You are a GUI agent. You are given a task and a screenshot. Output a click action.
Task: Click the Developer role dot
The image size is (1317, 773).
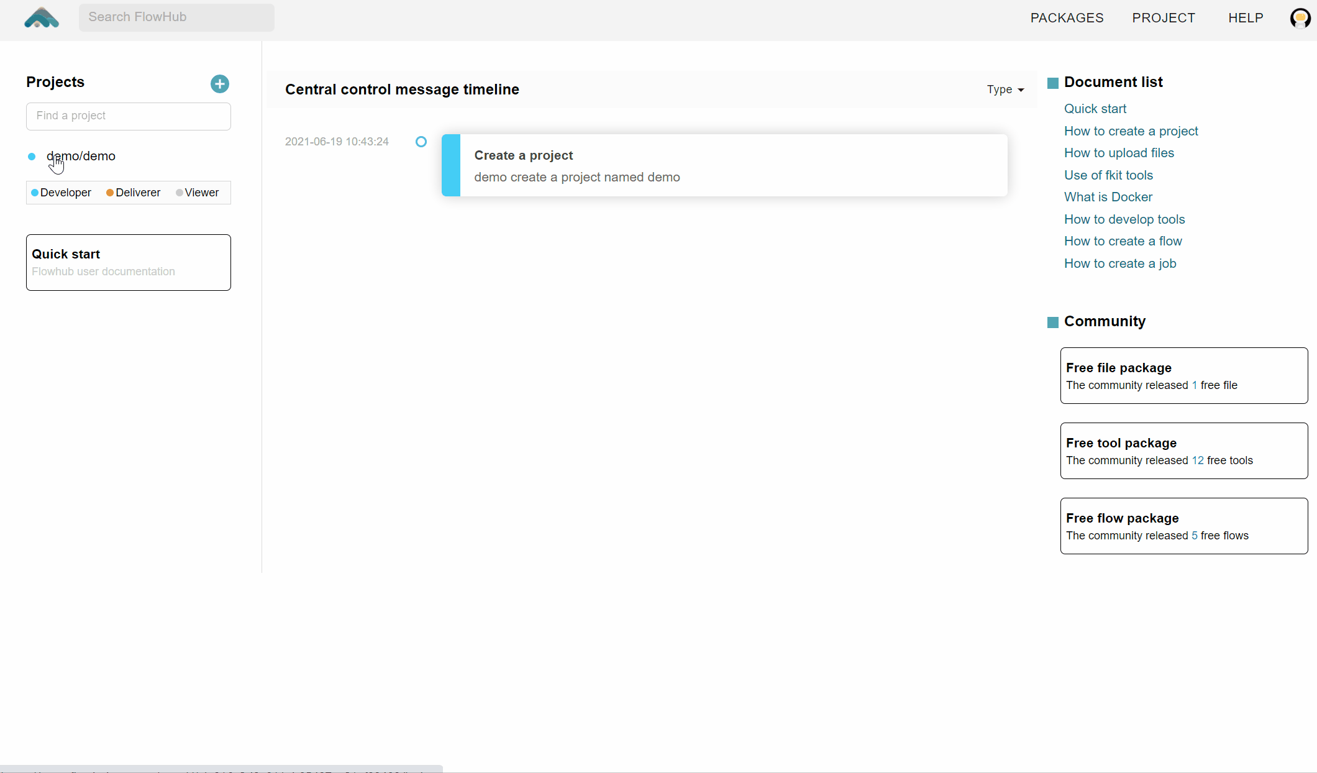[x=35, y=193]
